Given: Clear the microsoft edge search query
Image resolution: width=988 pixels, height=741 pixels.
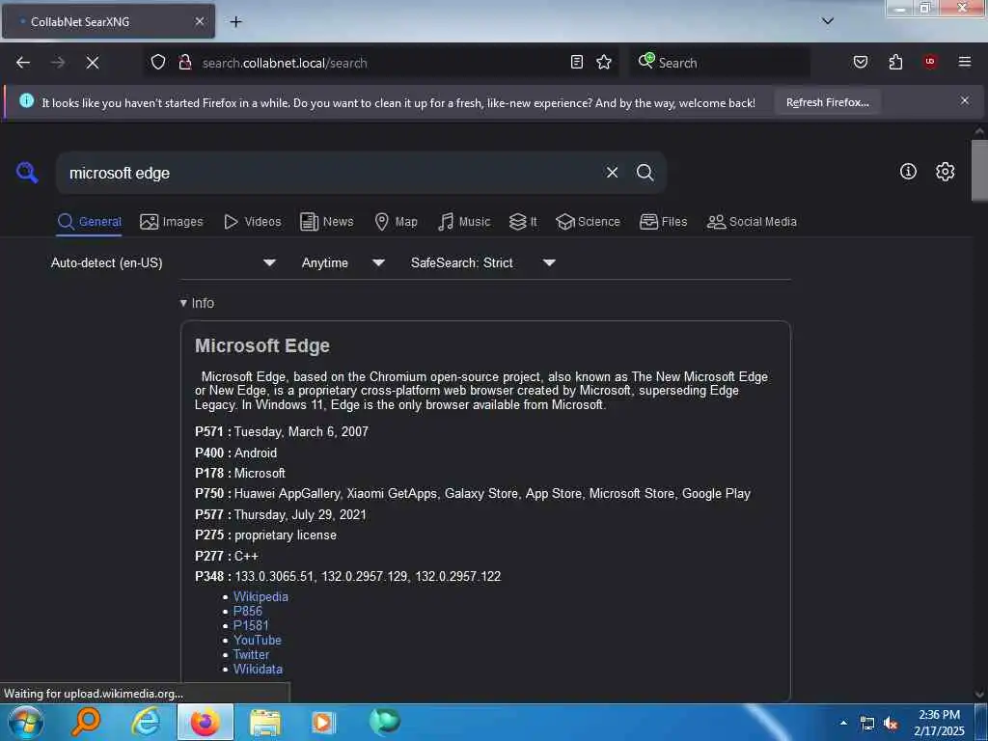Looking at the screenshot, I should [x=612, y=173].
